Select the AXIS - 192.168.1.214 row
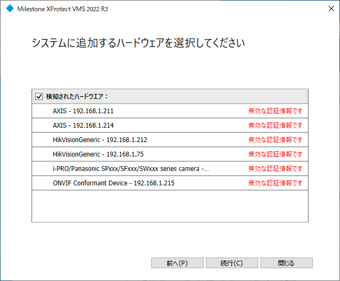 [170, 125]
